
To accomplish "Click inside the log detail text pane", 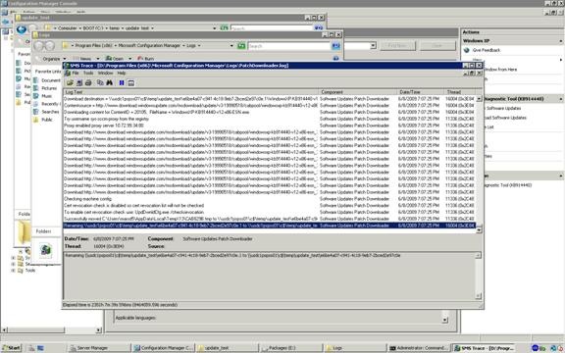I will tap(270, 276).
